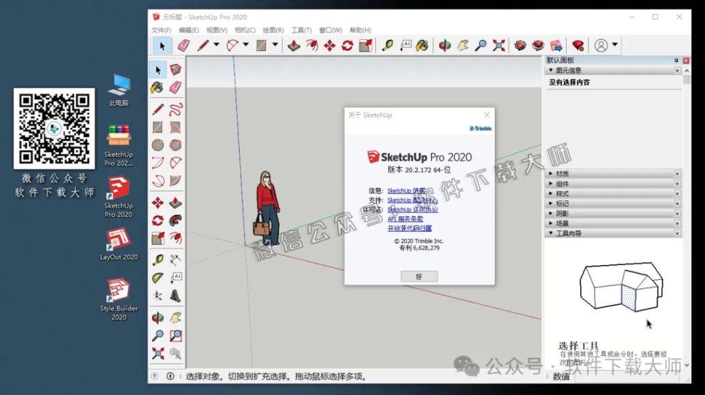Image resolution: width=705 pixels, height=395 pixels.
Task: Click the Style Builder 2020 desktop shortcut
Action: [118, 300]
